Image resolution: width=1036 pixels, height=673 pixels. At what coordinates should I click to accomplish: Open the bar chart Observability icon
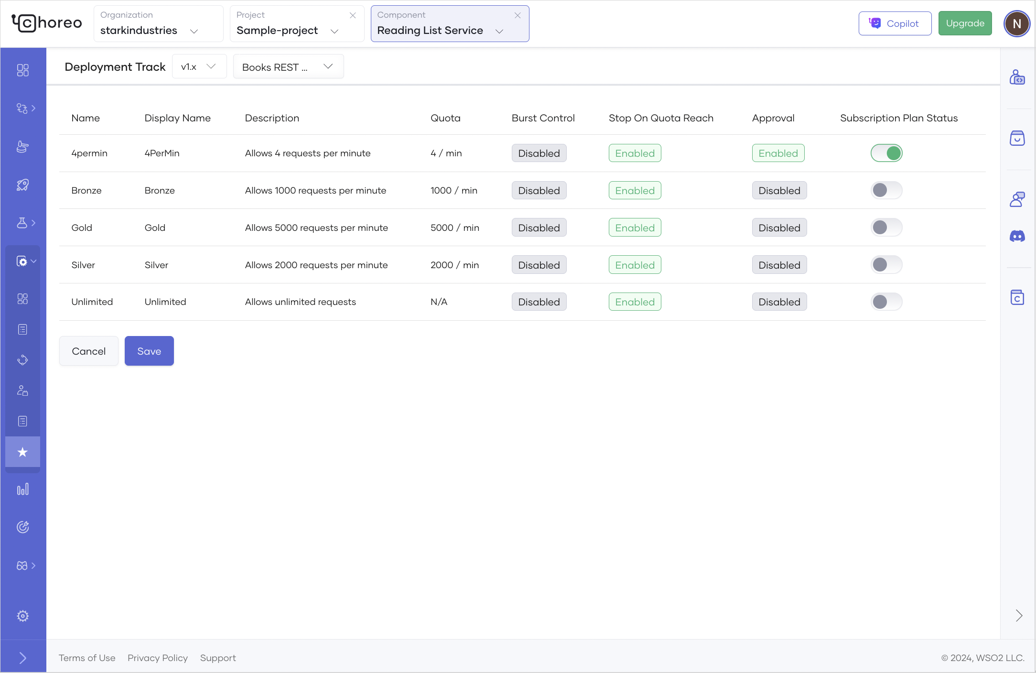point(22,489)
